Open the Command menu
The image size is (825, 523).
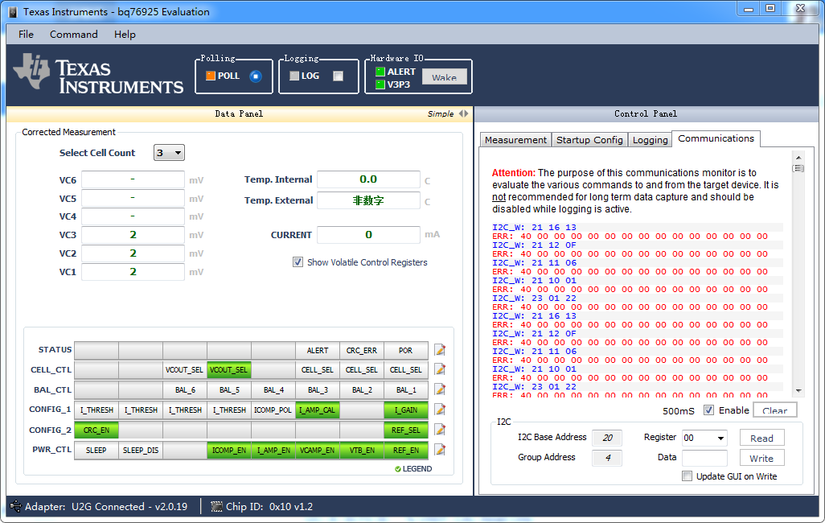pyautogui.click(x=74, y=35)
